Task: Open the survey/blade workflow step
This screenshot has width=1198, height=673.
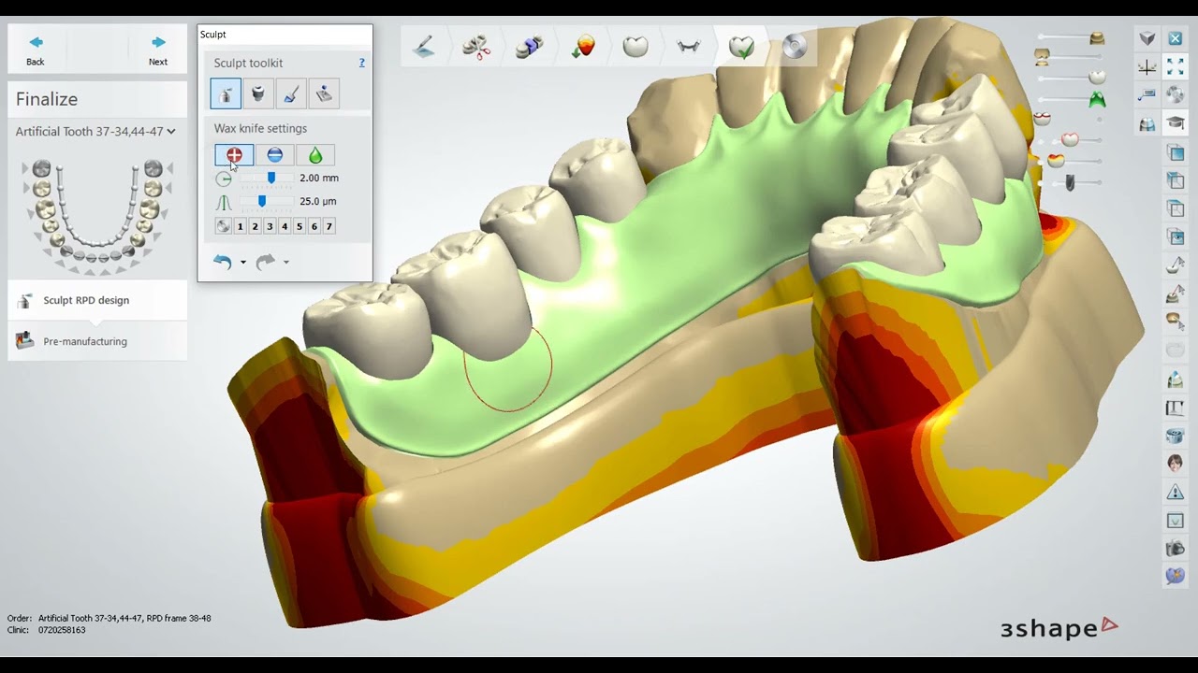Action: 423,47
